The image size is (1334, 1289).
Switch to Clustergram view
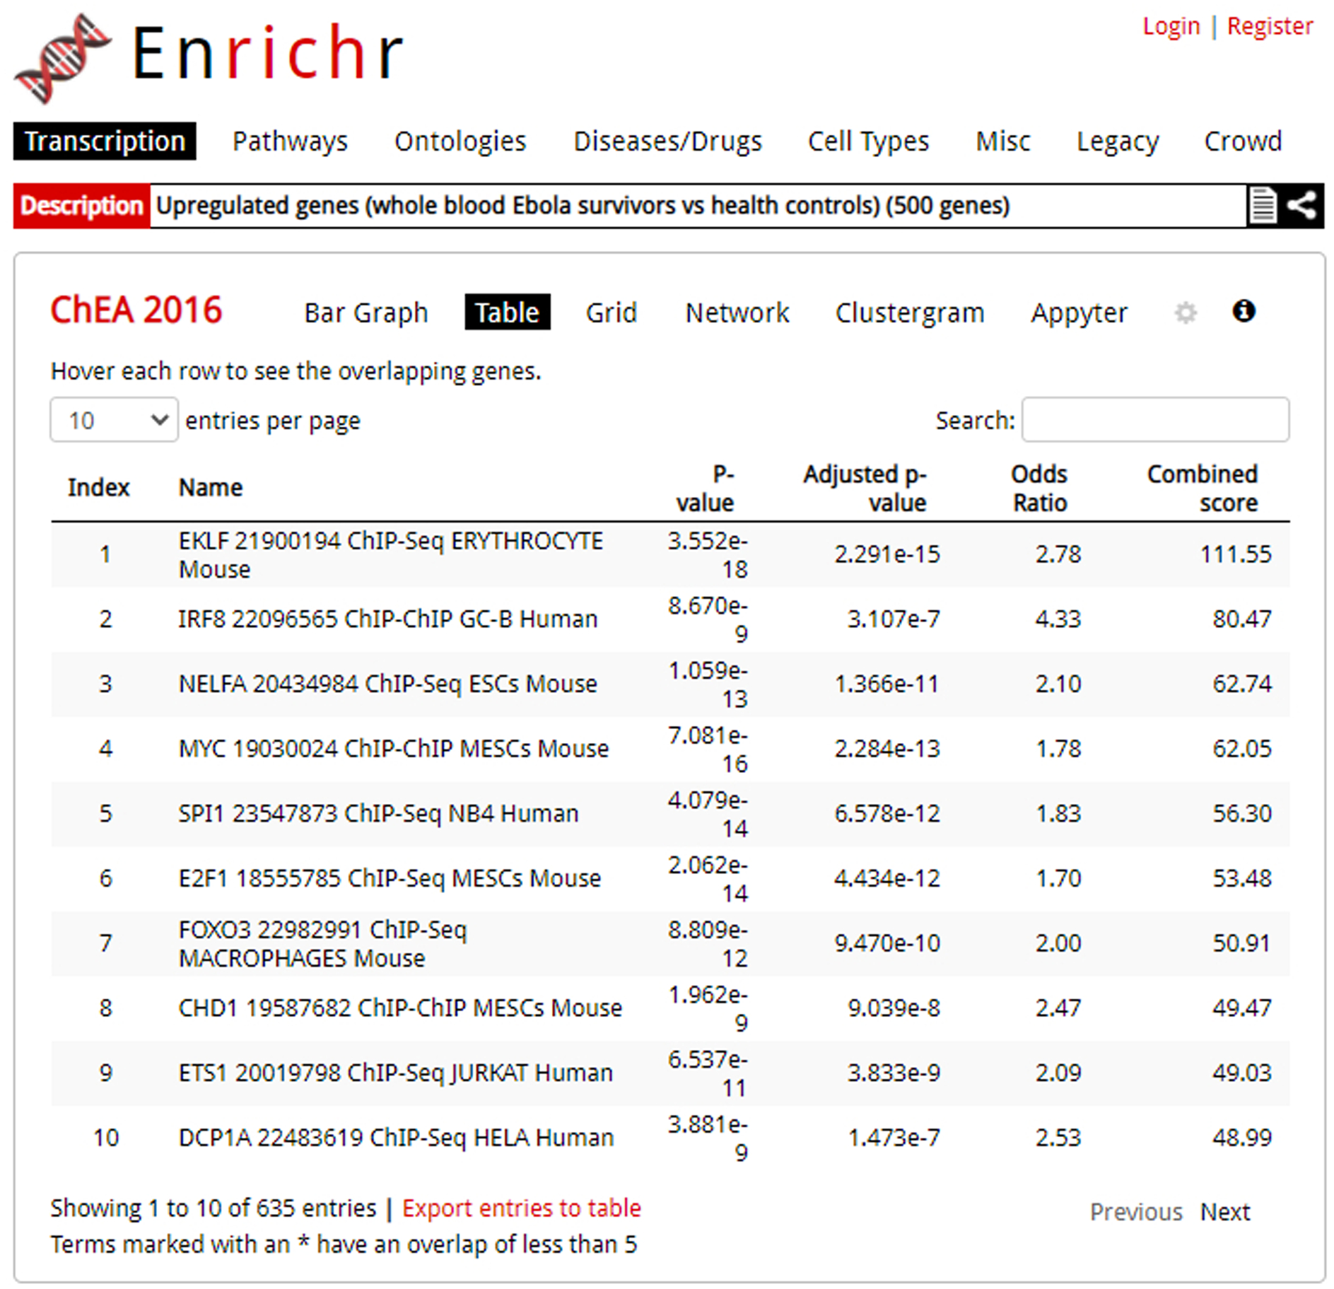click(x=910, y=313)
